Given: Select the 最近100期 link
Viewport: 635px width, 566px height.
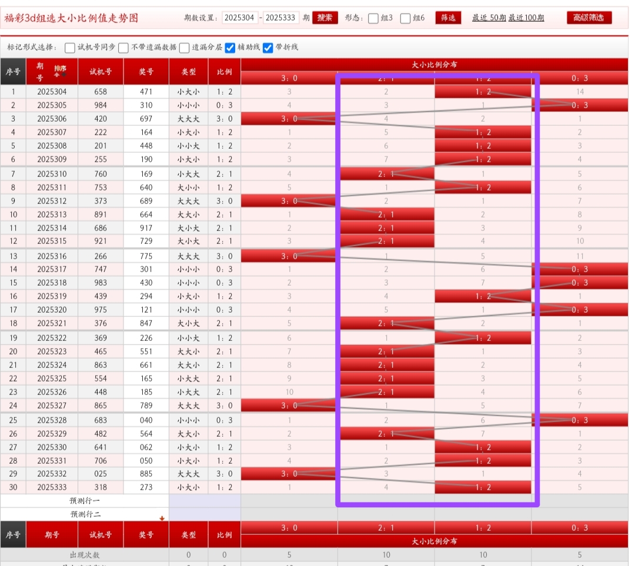Looking at the screenshot, I should [526, 18].
